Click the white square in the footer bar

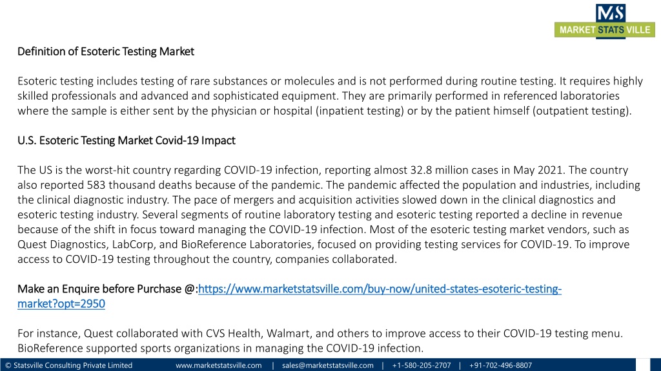click(642, 365)
